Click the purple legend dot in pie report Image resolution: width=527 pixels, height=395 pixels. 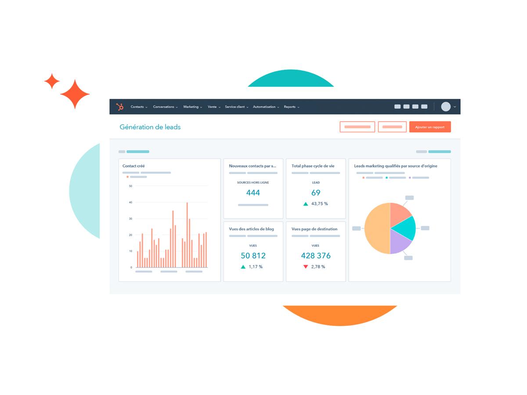pyautogui.click(x=410, y=177)
